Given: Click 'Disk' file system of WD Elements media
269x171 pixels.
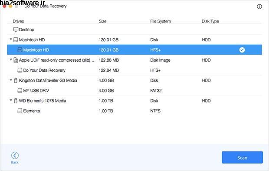Looking at the screenshot, I should click(154, 101).
